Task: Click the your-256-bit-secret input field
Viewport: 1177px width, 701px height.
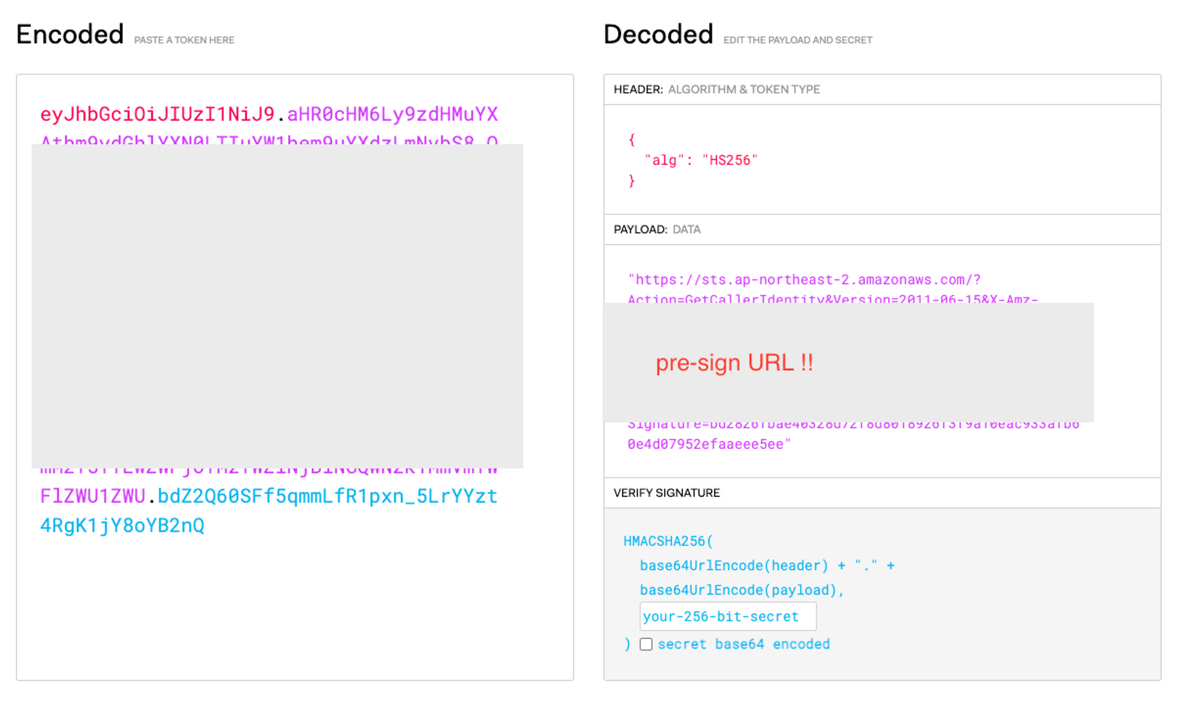Action: (x=727, y=616)
